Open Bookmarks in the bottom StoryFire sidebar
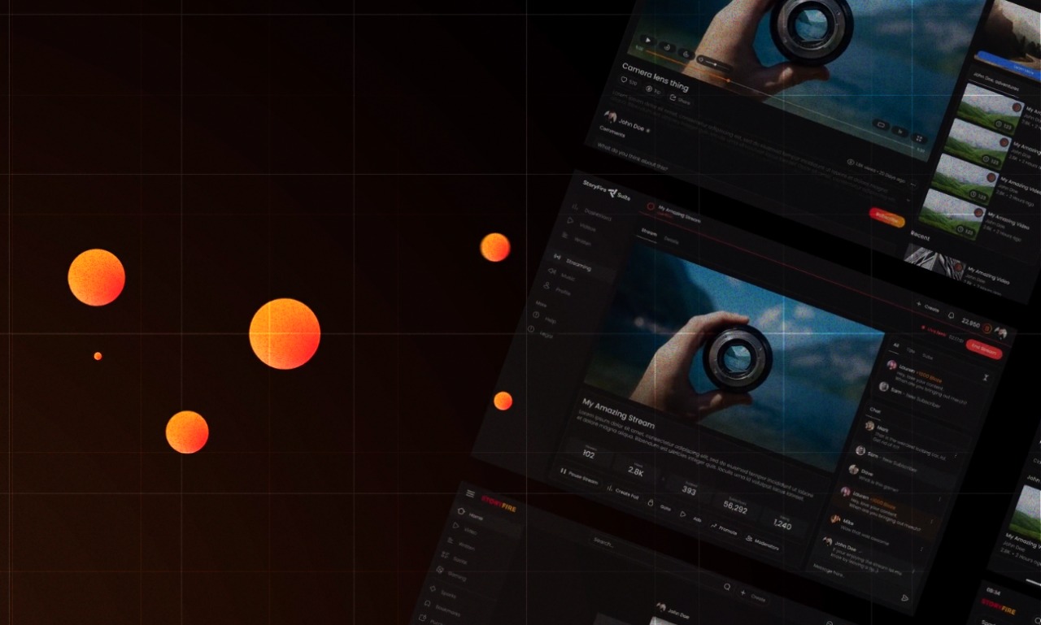The height and width of the screenshot is (625, 1041). pos(443,609)
